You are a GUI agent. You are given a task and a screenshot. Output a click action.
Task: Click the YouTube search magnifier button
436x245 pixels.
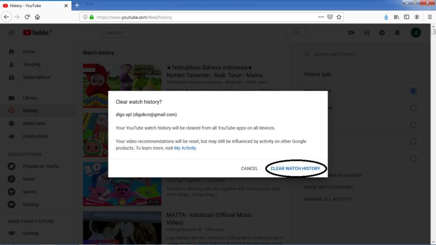pyautogui.click(x=296, y=33)
